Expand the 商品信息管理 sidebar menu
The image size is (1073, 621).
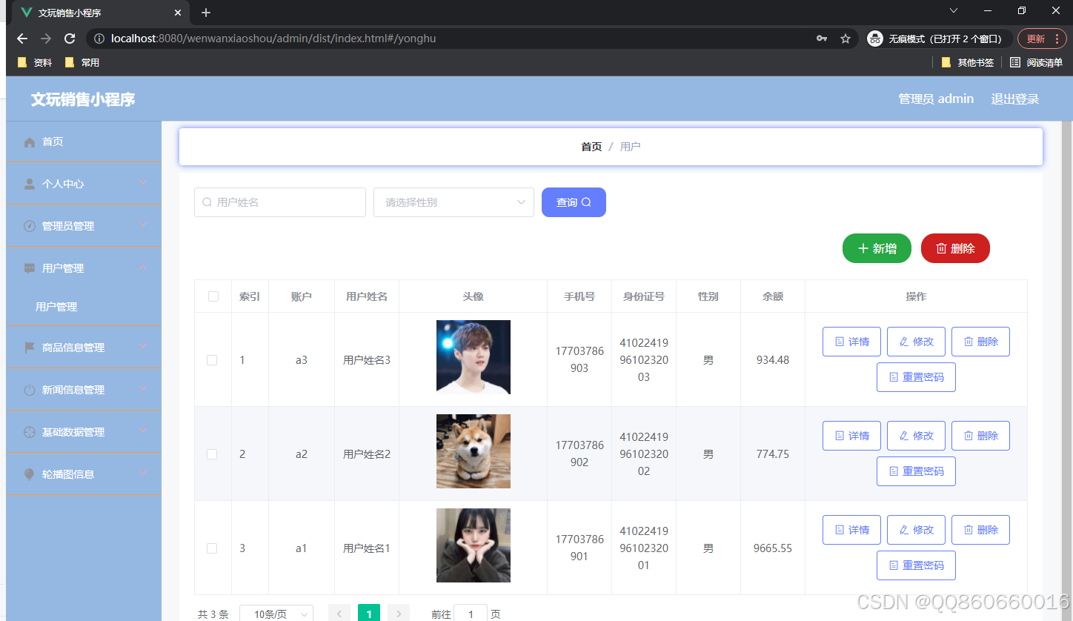(x=84, y=348)
